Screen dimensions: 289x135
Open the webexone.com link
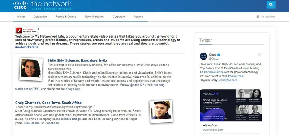click(x=228, y=80)
